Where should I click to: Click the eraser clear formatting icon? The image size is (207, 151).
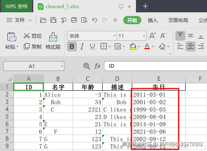tap(162, 46)
